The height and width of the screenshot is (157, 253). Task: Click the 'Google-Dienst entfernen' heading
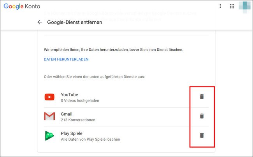point(75,22)
